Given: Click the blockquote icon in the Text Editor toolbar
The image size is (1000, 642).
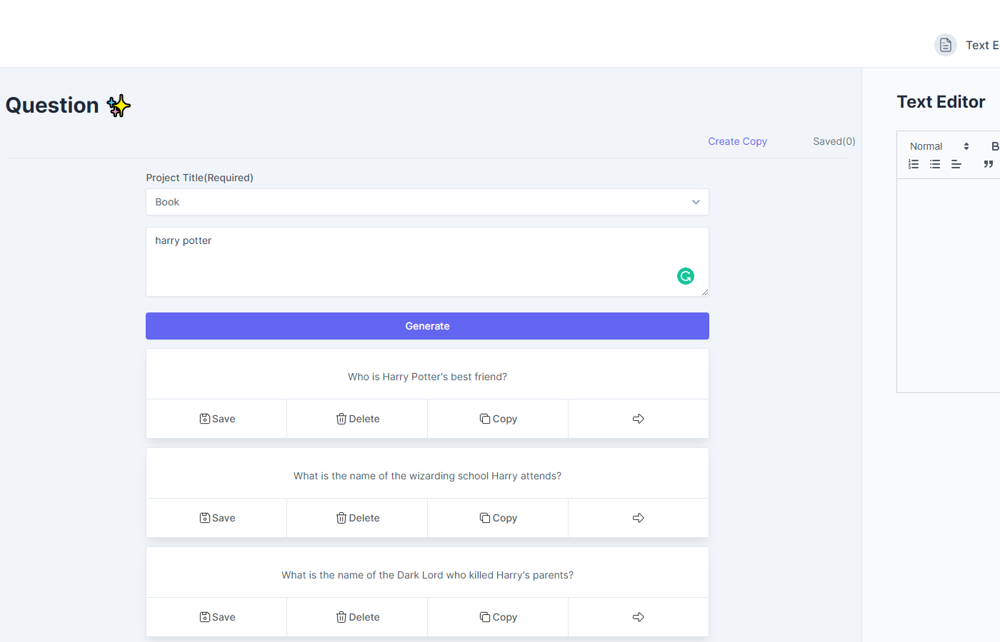Looking at the screenshot, I should (x=989, y=164).
